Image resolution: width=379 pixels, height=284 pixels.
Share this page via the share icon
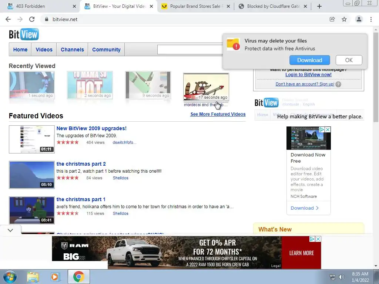(332, 19)
